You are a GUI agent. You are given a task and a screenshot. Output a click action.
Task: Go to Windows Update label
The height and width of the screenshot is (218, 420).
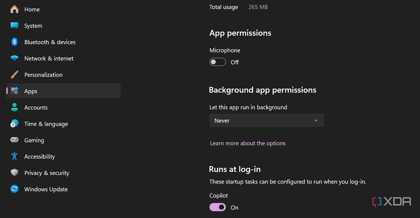46,189
